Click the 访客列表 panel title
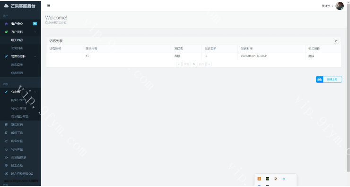This screenshot has height=187, width=350. tap(56, 41)
